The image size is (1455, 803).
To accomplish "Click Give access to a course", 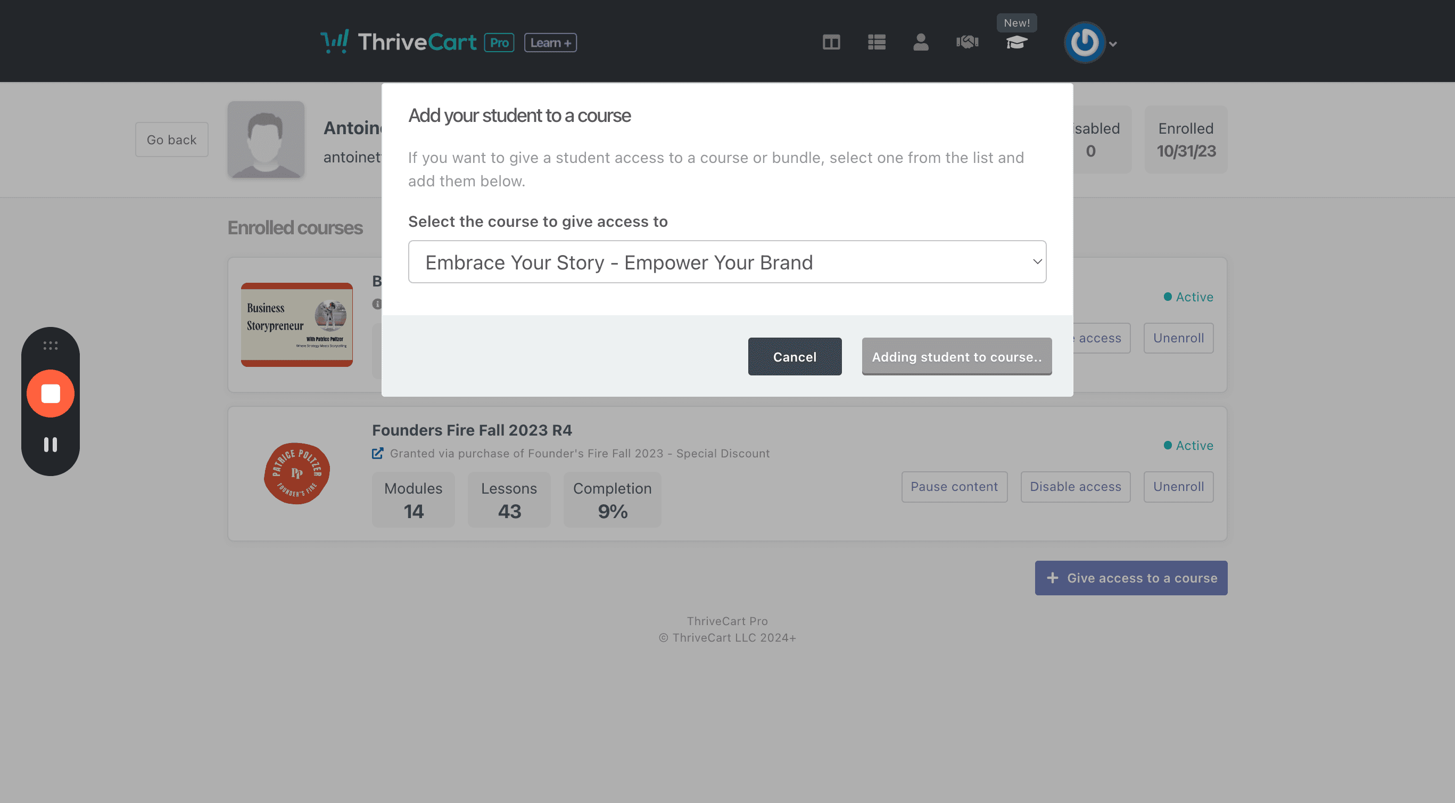I will tap(1131, 578).
